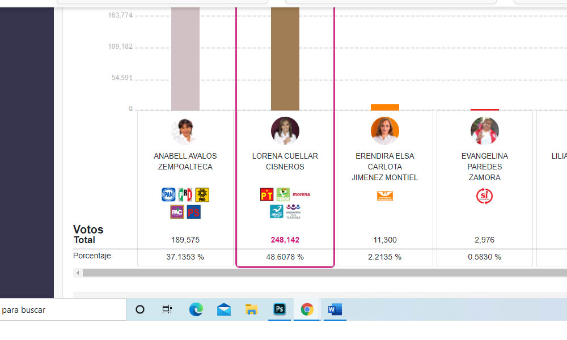The image size is (567, 340).
Task: Click the left arrow of horizontal scrollbar
Action: (x=77, y=273)
